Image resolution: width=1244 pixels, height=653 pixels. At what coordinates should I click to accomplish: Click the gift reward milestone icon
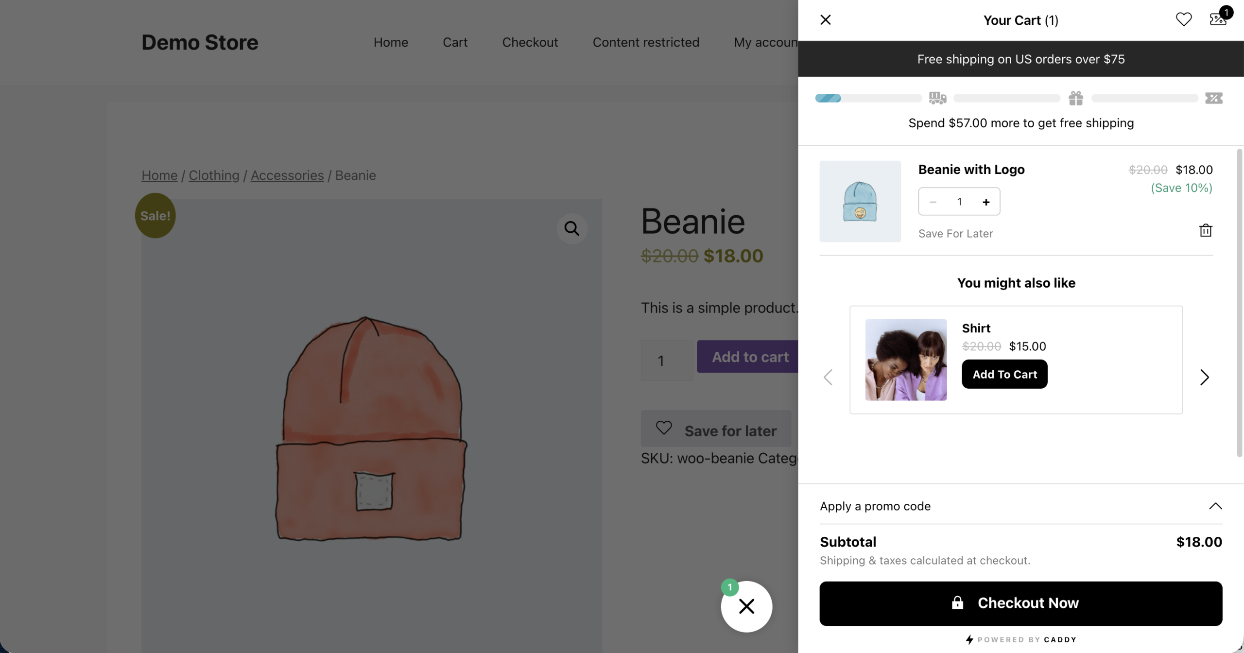(1076, 98)
